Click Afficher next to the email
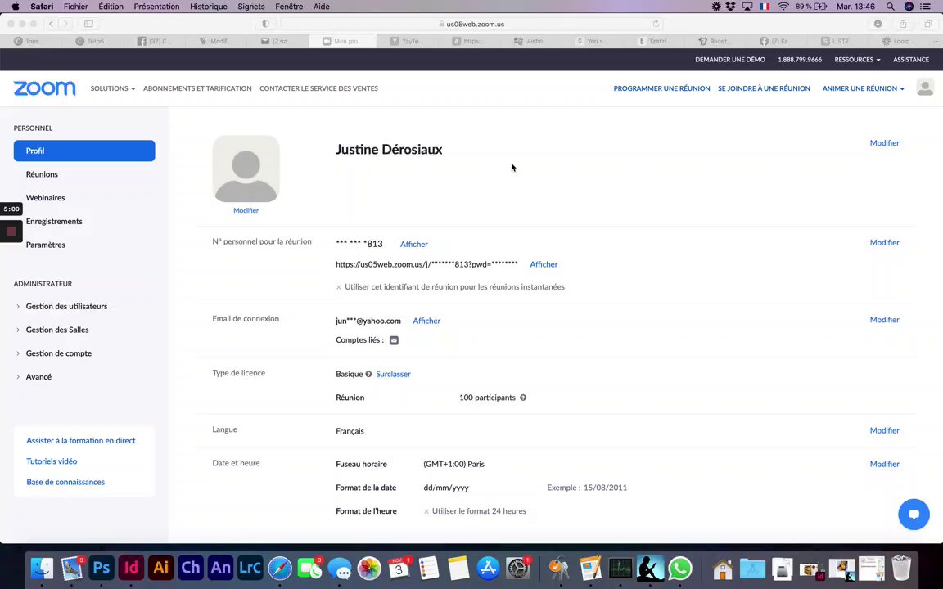The height and width of the screenshot is (589, 943). 426,321
